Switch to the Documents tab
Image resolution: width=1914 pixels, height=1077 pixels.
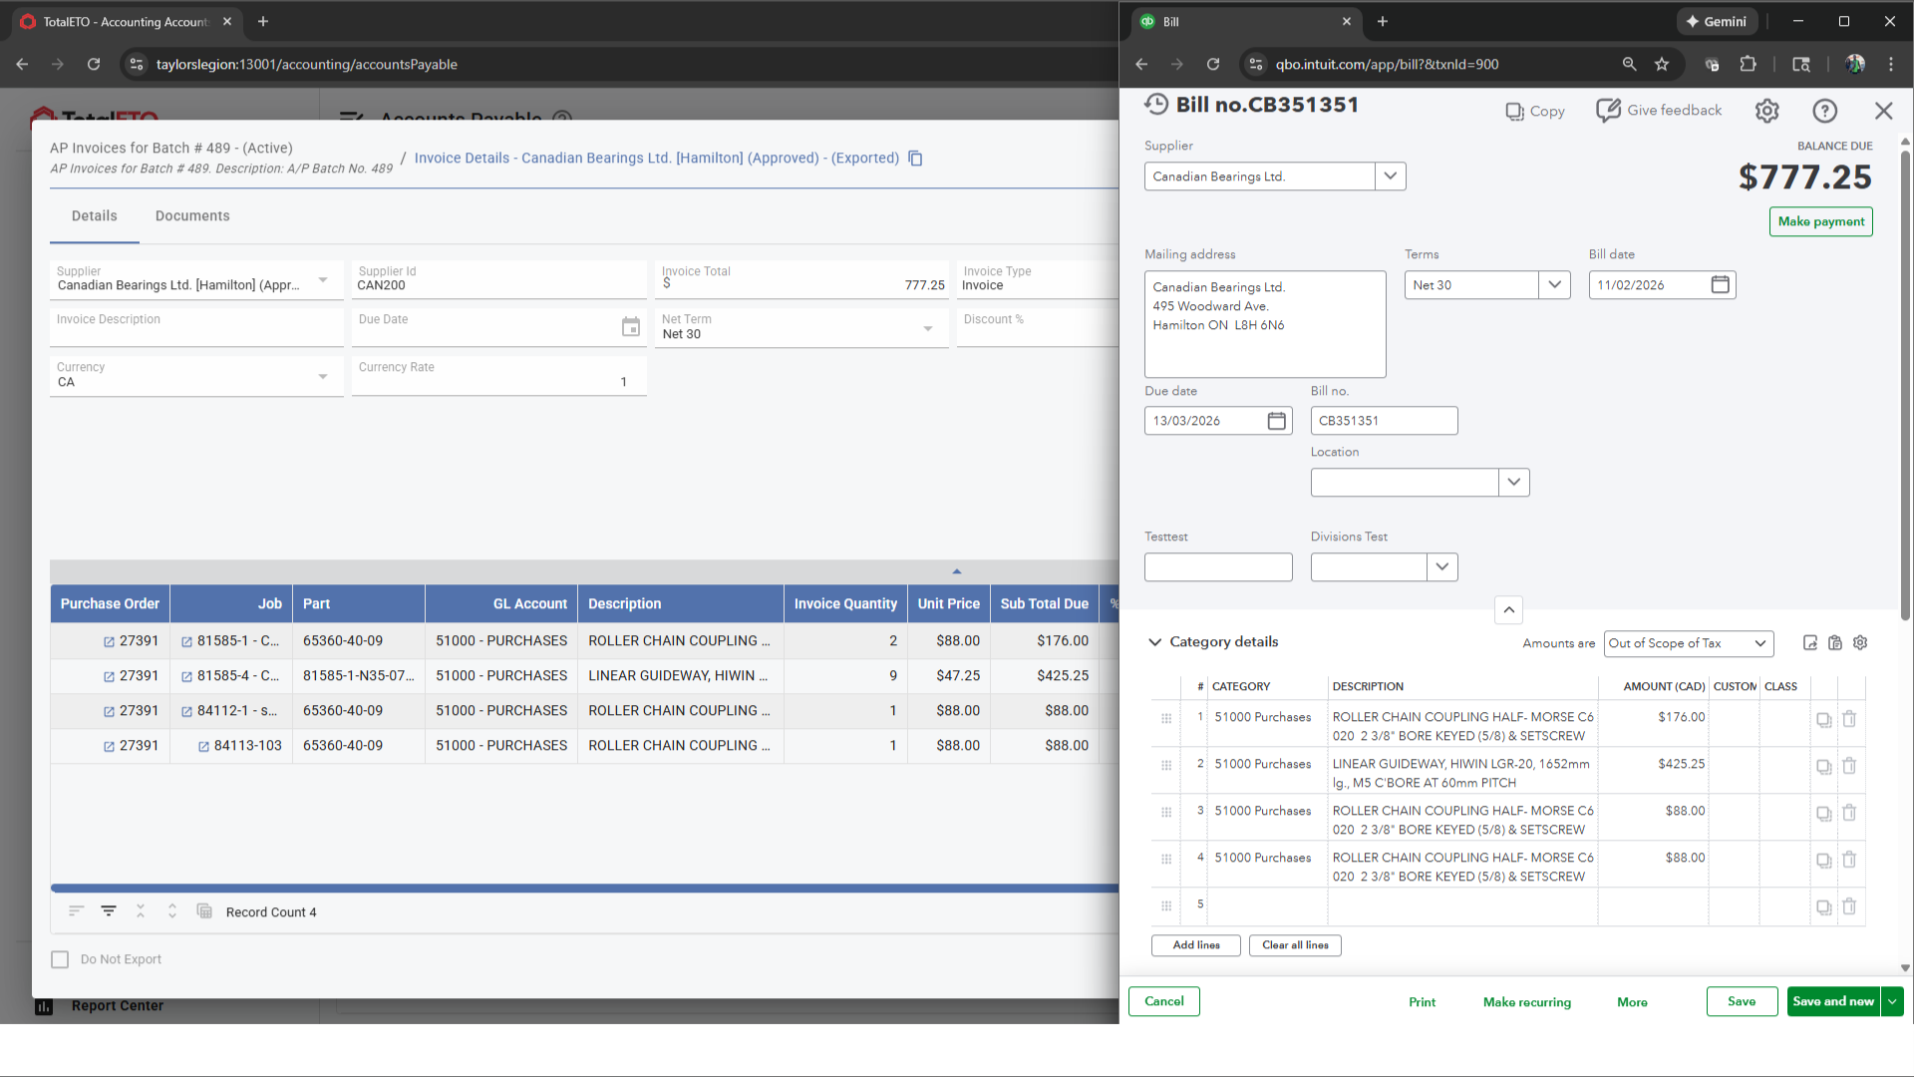click(x=192, y=216)
